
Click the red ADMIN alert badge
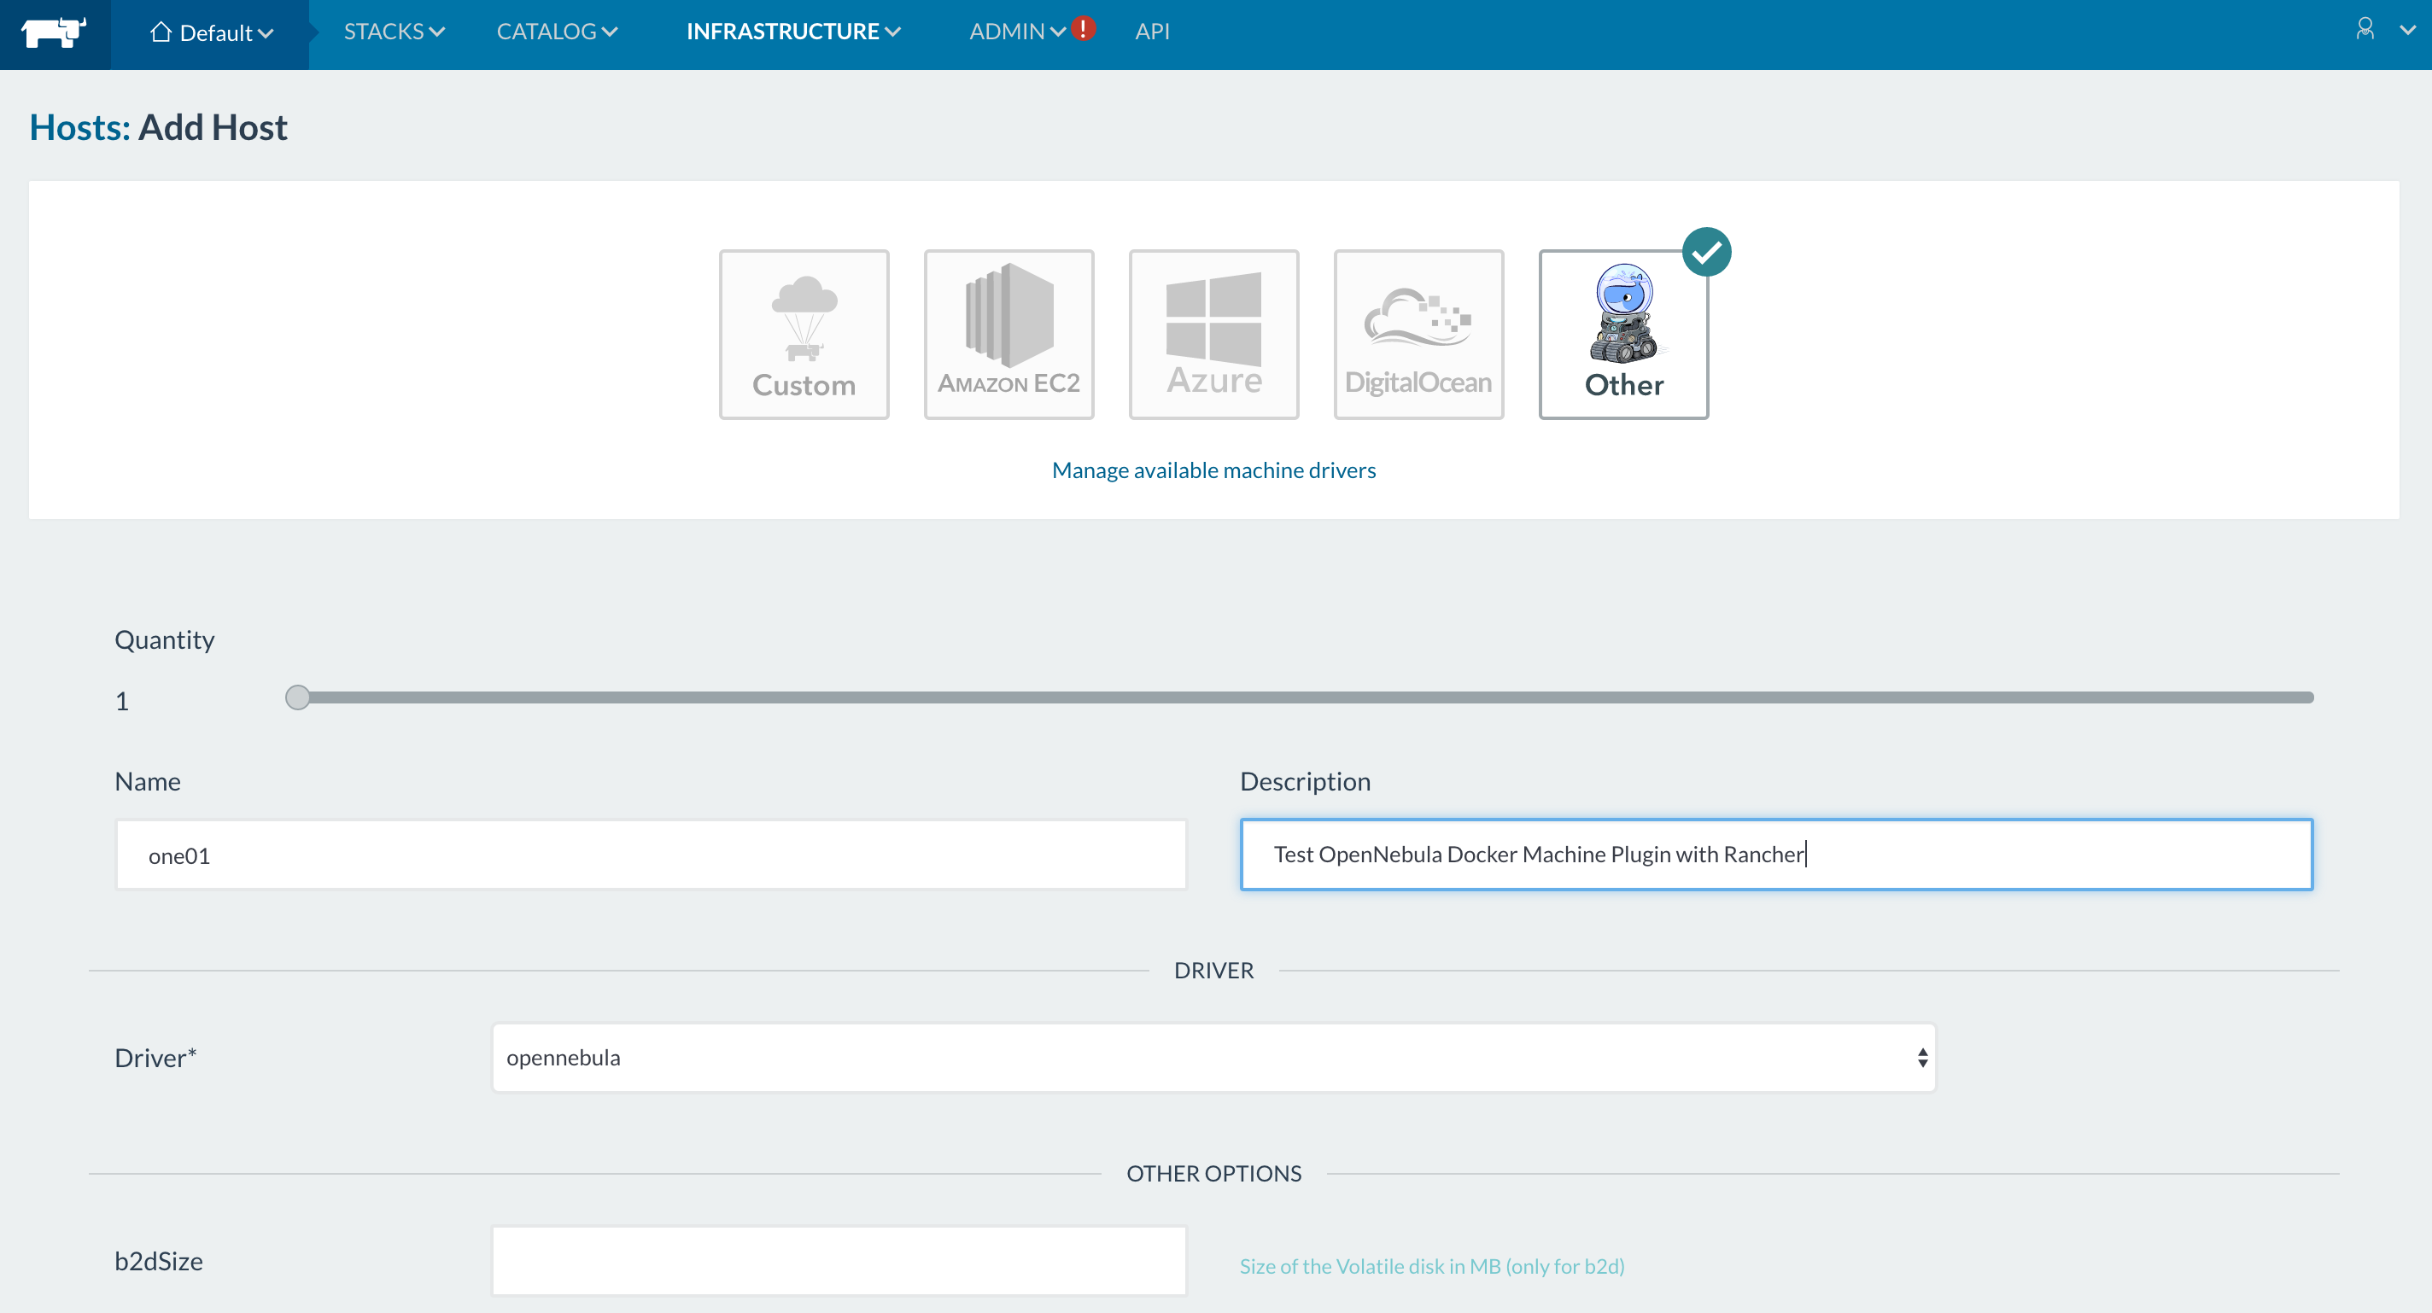pyautogui.click(x=1084, y=28)
